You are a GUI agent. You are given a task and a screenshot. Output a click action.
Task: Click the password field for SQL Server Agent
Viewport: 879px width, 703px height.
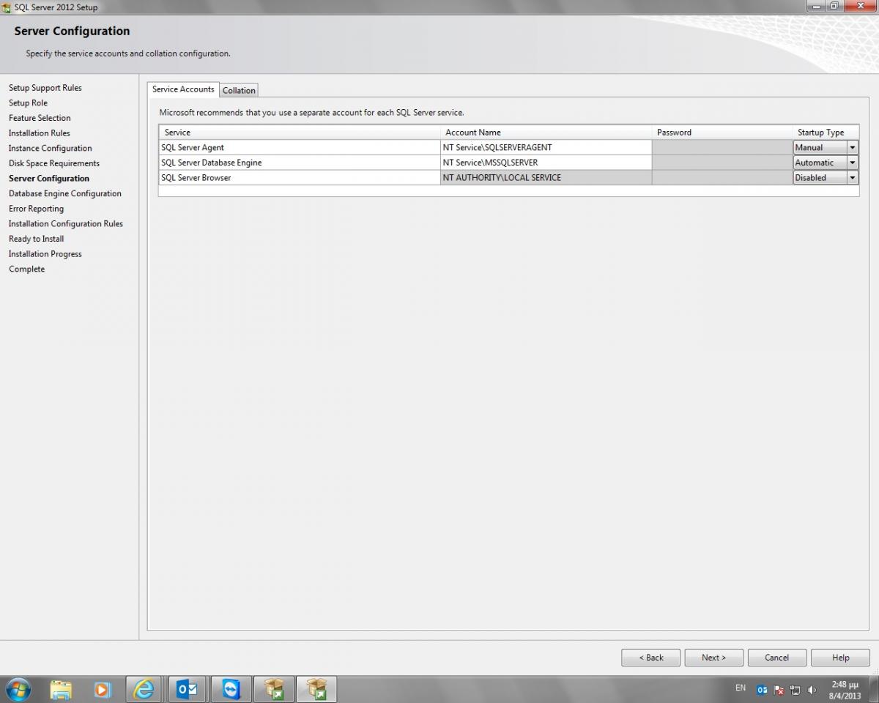pyautogui.click(x=722, y=147)
